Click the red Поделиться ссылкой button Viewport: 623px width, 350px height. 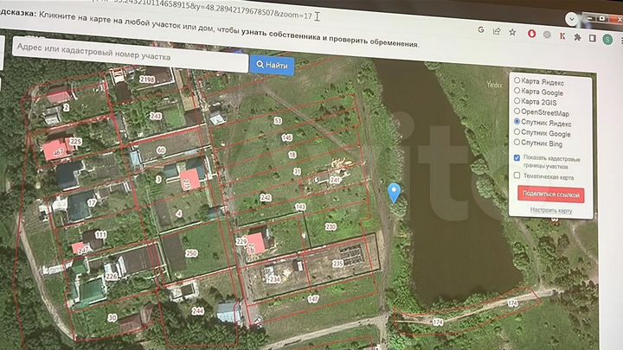tap(550, 194)
